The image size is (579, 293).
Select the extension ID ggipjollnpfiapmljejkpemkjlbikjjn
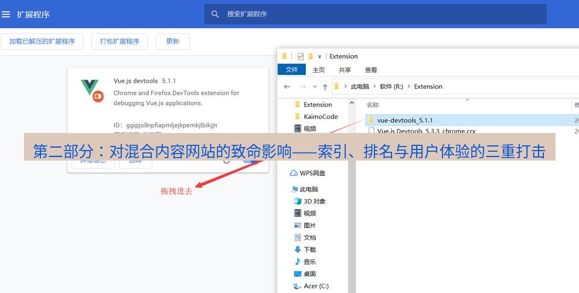click(172, 125)
